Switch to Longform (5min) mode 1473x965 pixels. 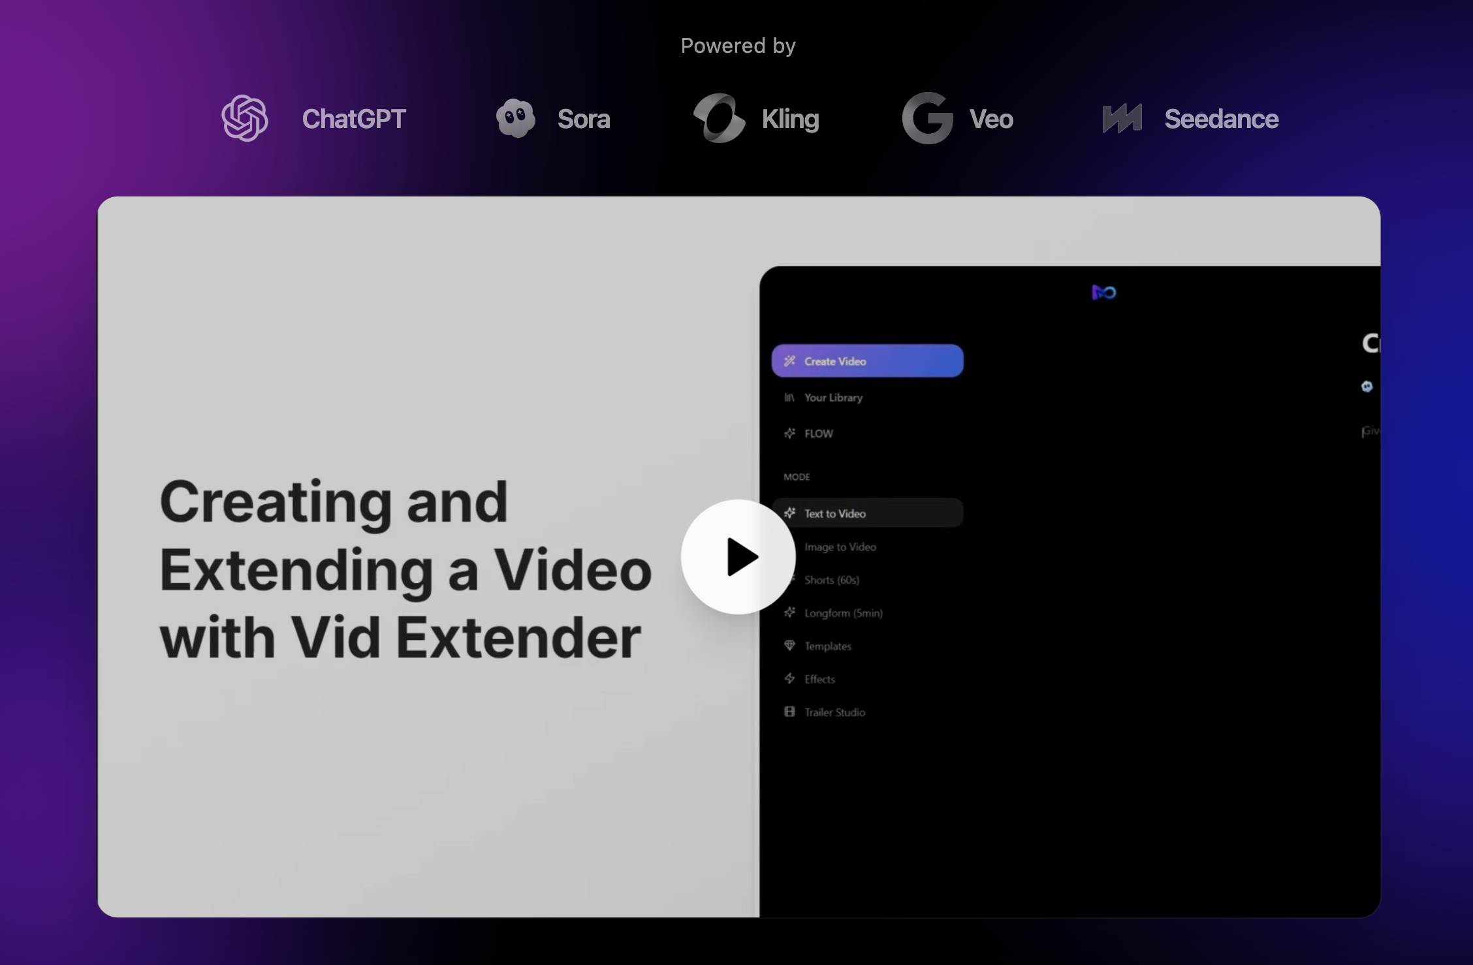coord(843,613)
